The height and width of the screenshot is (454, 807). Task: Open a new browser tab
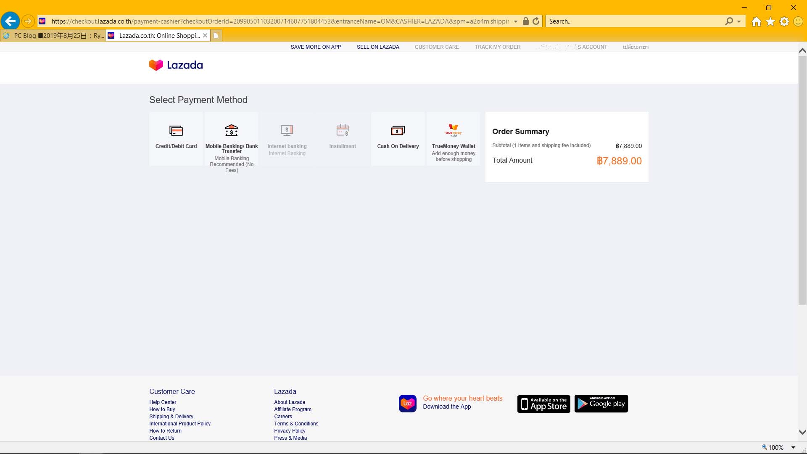[216, 35]
